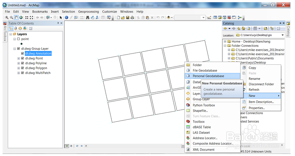The image size is (295, 156).
Task: Select the Zoom In tool
Action: point(6,18)
